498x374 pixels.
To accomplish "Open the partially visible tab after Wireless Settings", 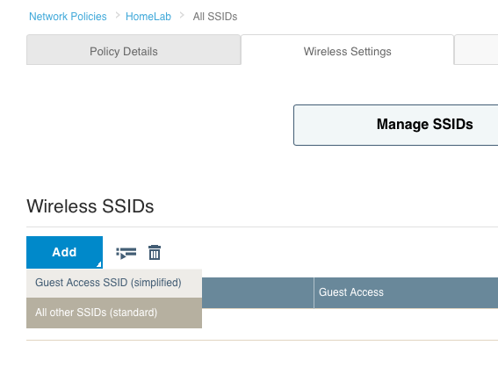I will click(476, 50).
